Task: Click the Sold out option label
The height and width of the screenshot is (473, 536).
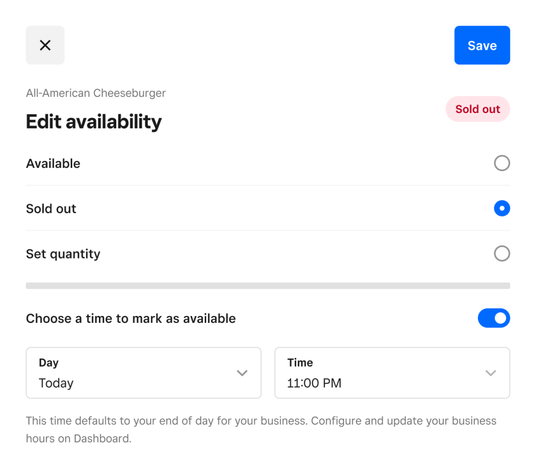Action: tap(51, 209)
